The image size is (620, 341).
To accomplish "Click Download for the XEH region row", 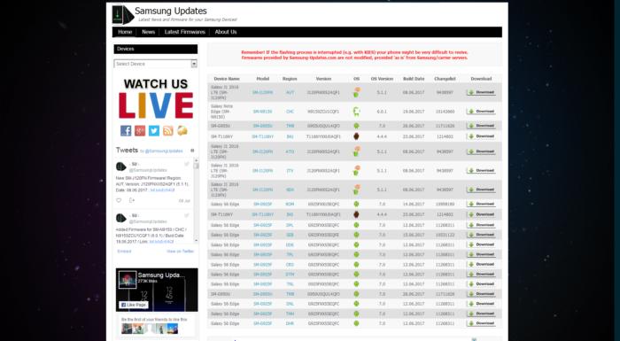I will [481, 190].
